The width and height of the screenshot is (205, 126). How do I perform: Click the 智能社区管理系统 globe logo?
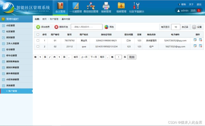point(8,8)
